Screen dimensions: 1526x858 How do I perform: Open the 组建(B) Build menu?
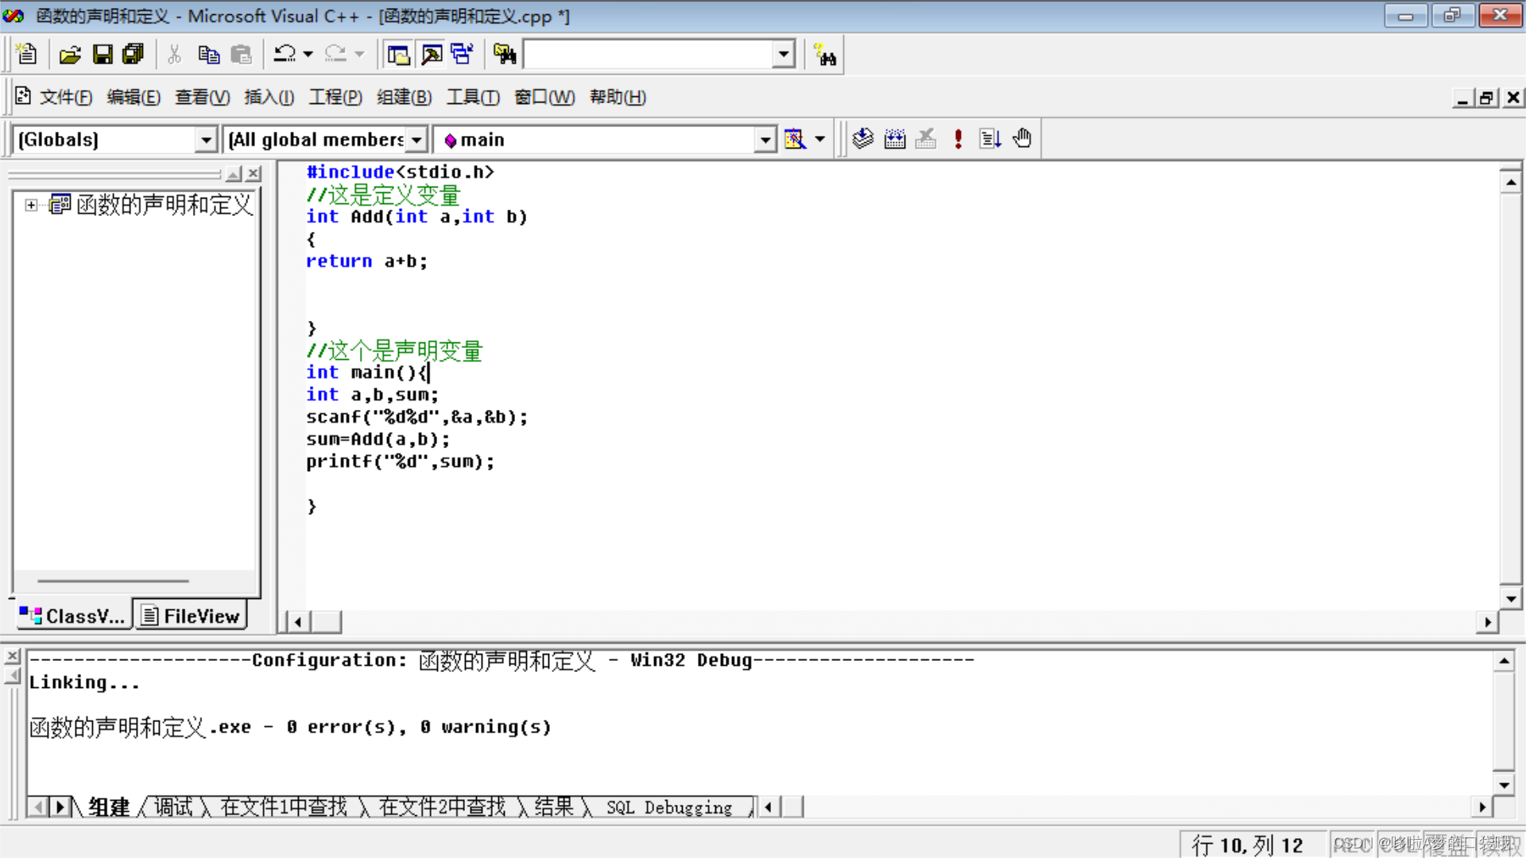click(404, 97)
